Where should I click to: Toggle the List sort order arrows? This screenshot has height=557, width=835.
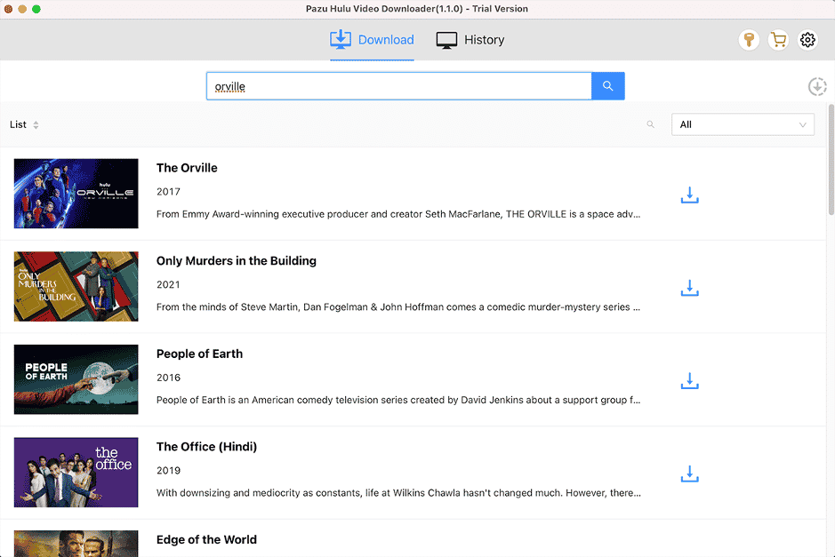(34, 124)
